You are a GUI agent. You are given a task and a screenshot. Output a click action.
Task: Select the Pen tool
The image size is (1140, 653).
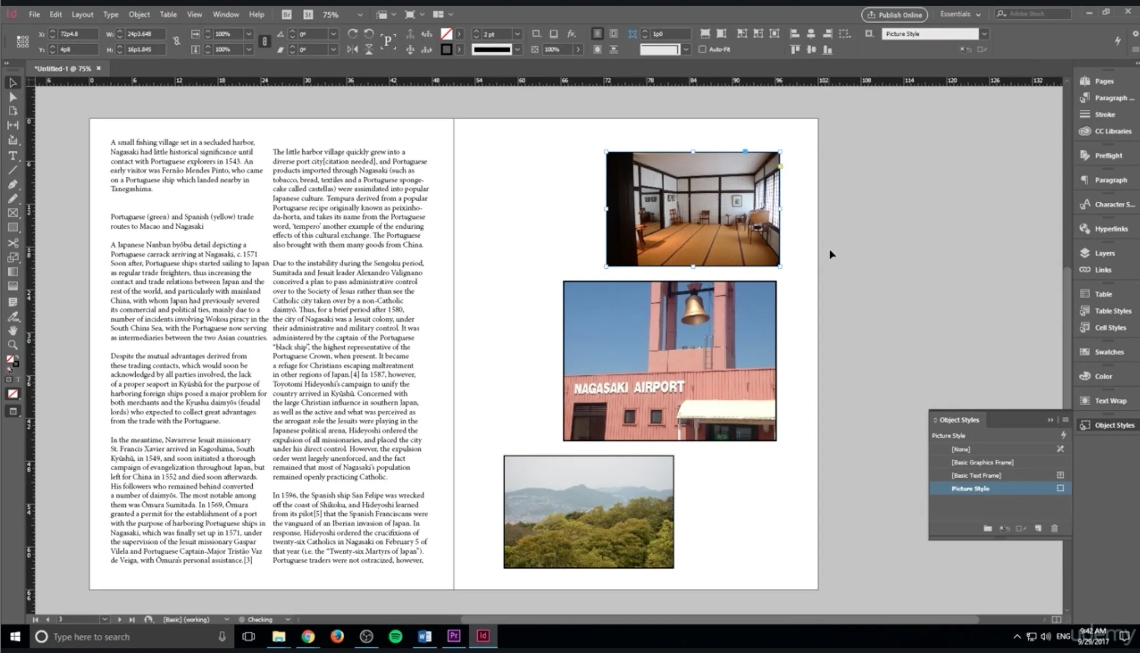click(13, 184)
